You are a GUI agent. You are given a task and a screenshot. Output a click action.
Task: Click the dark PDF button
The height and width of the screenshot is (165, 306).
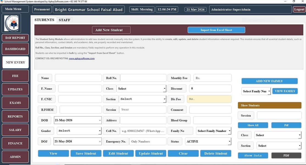point(286,155)
